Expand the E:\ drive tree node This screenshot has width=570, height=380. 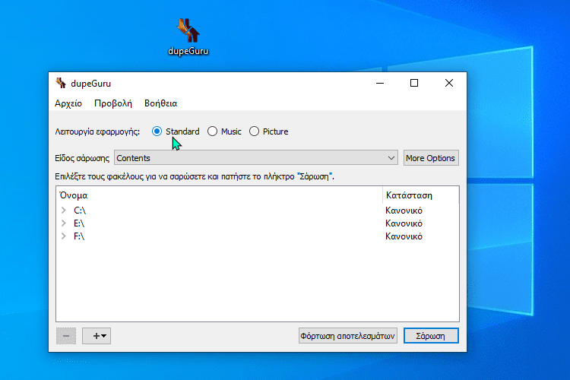(x=64, y=223)
